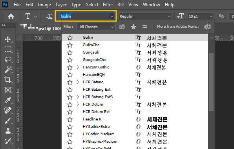
Task: Favorite the GungsuhChe font star
Action: click(x=70, y=60)
